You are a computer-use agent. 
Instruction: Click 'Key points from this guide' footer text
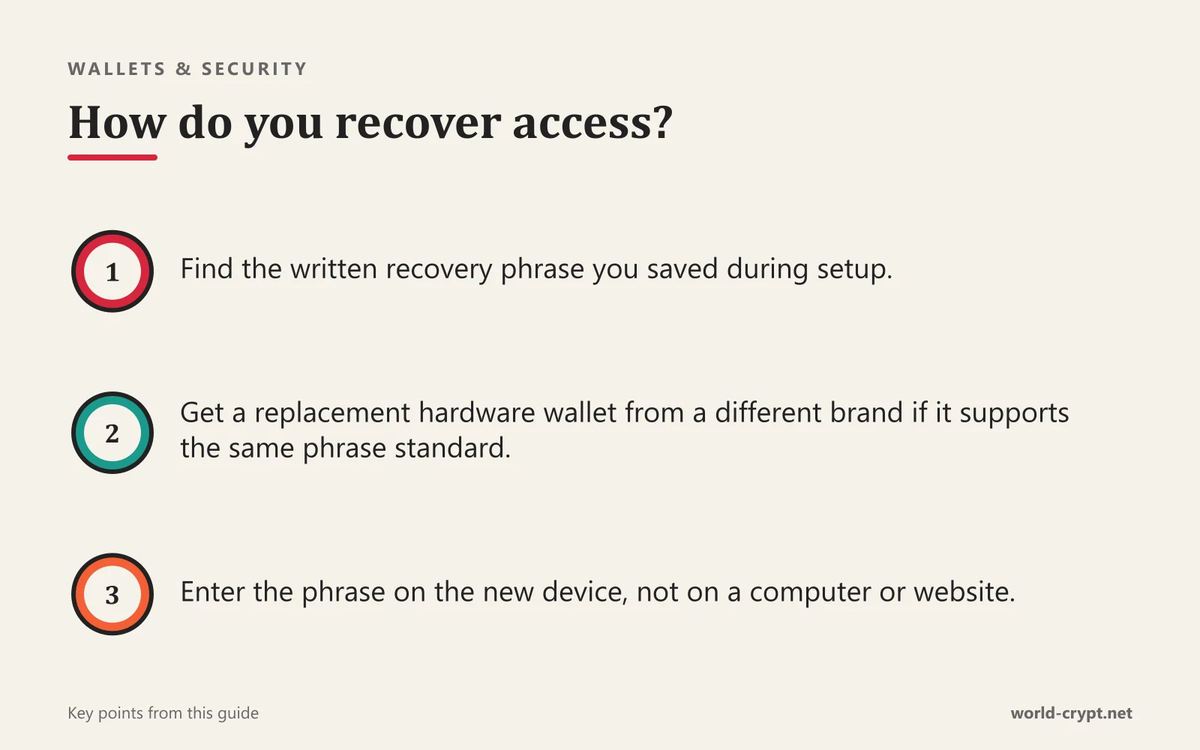click(x=163, y=713)
